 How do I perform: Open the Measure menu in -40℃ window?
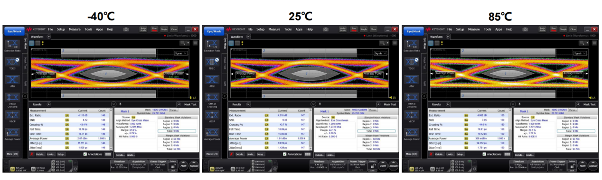(x=75, y=29)
